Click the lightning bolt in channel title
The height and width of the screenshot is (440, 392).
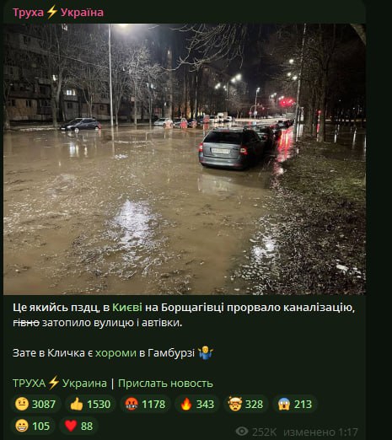(x=52, y=12)
